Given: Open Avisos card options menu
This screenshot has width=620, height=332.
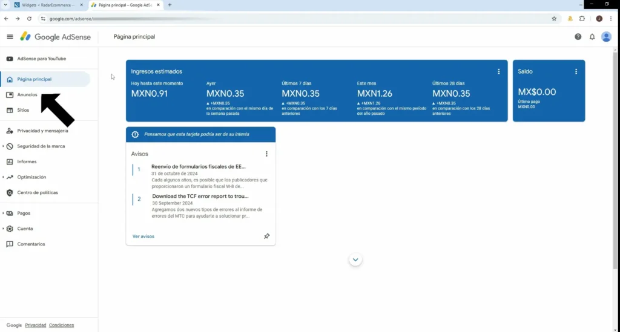Looking at the screenshot, I should click(266, 154).
